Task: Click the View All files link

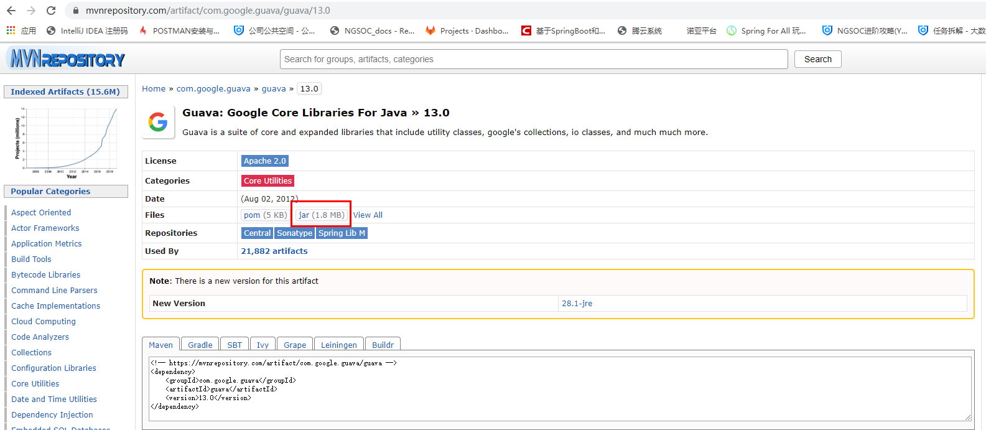Action: tap(368, 215)
